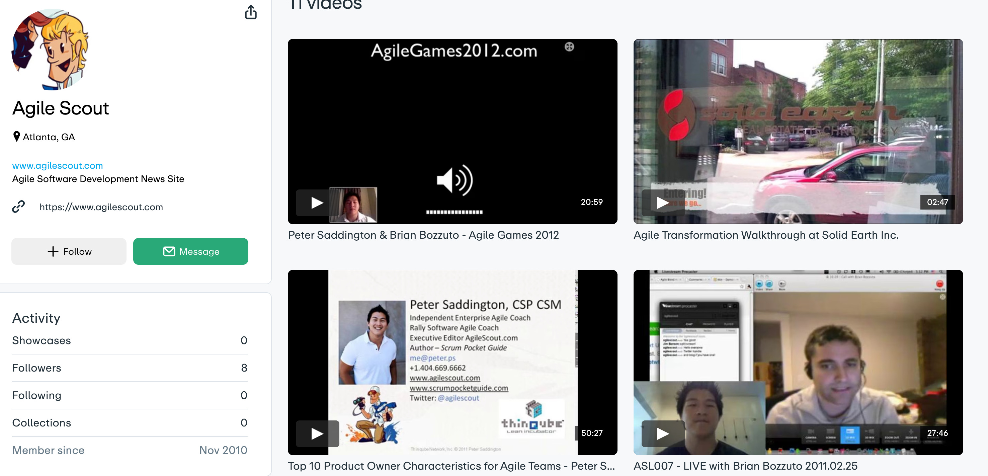Follow the Agile Scout profile
Viewport: 988px width, 476px height.
69,251
